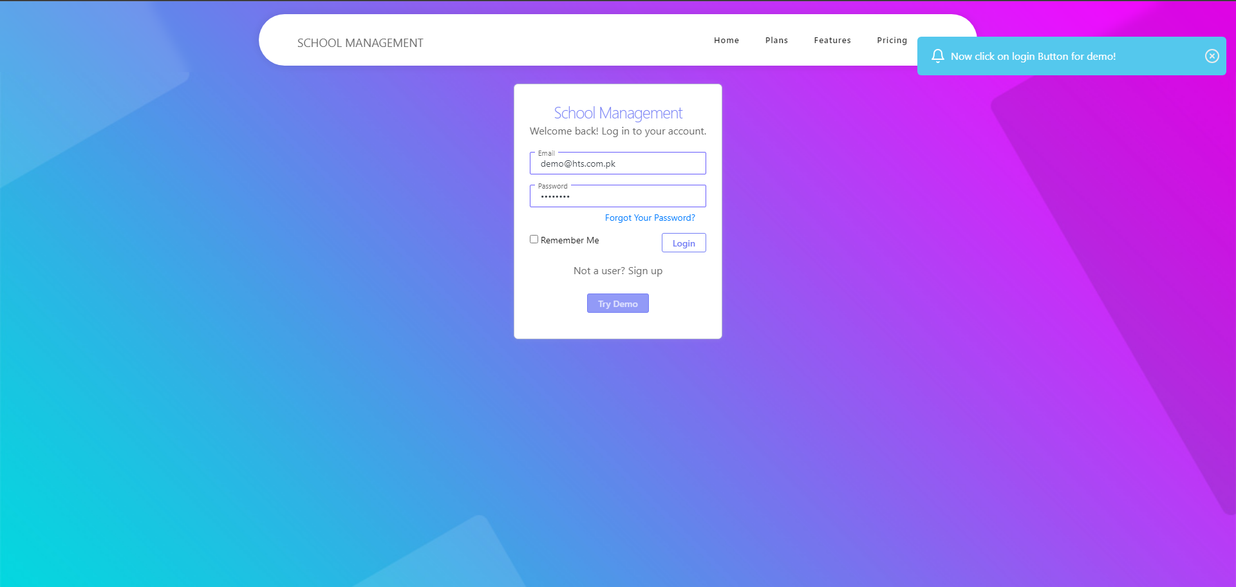The width and height of the screenshot is (1236, 587).
Task: Click the School Management card heading
Action: (618, 113)
